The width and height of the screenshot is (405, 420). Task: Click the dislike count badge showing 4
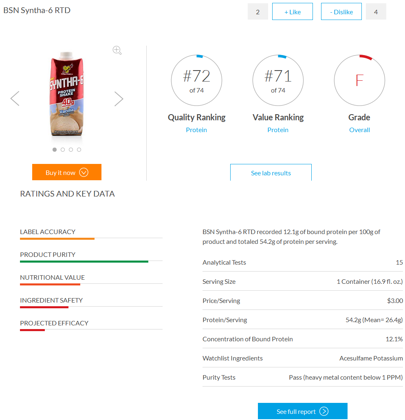(x=376, y=11)
